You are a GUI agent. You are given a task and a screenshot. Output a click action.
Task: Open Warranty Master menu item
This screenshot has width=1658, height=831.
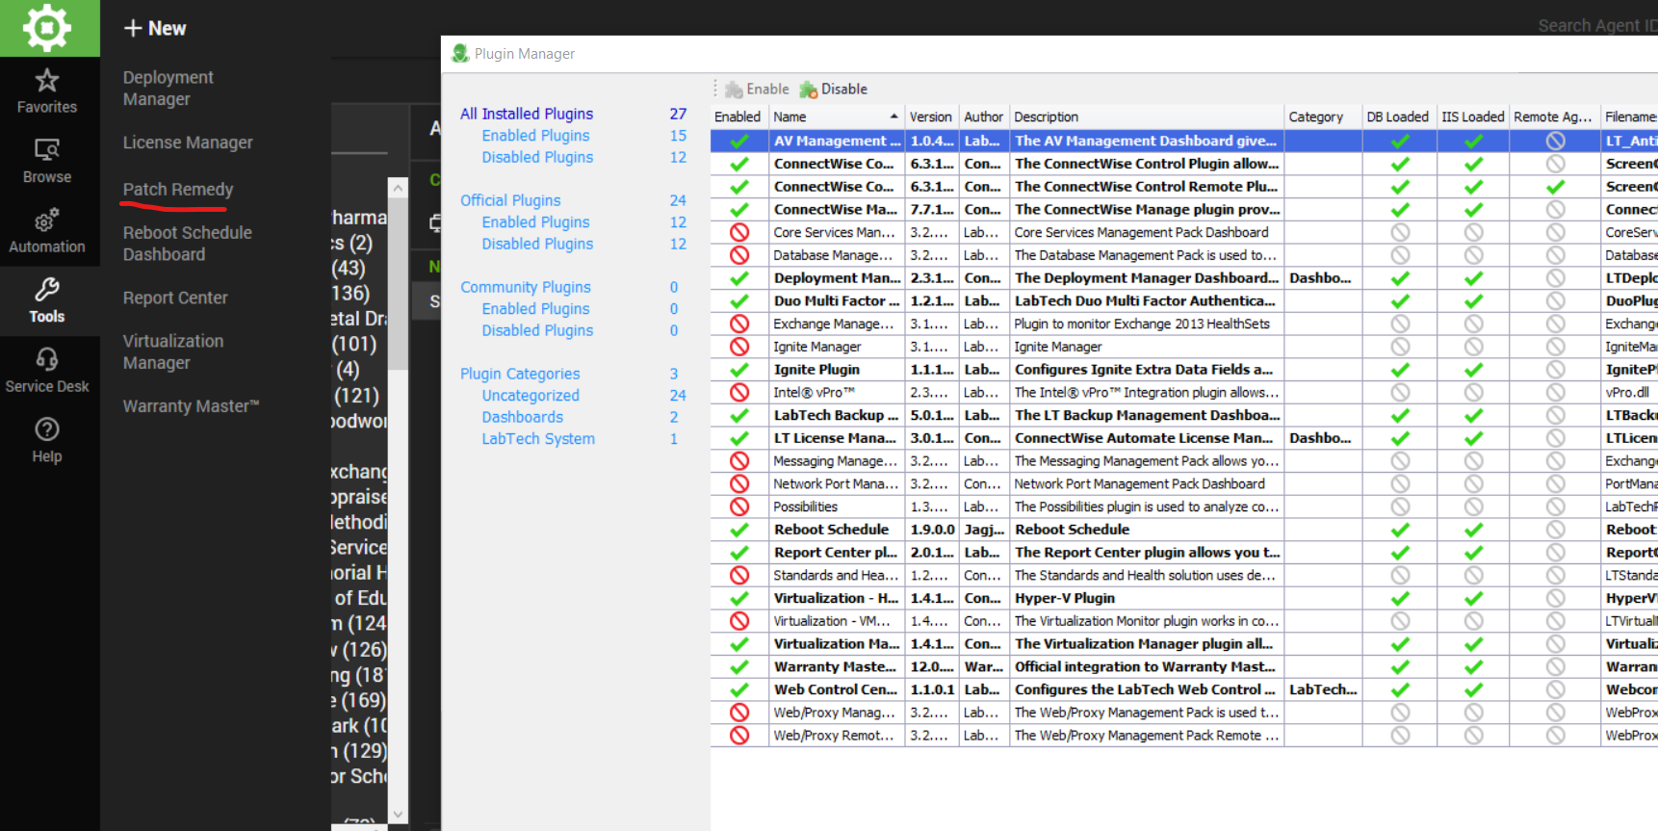pyautogui.click(x=191, y=406)
